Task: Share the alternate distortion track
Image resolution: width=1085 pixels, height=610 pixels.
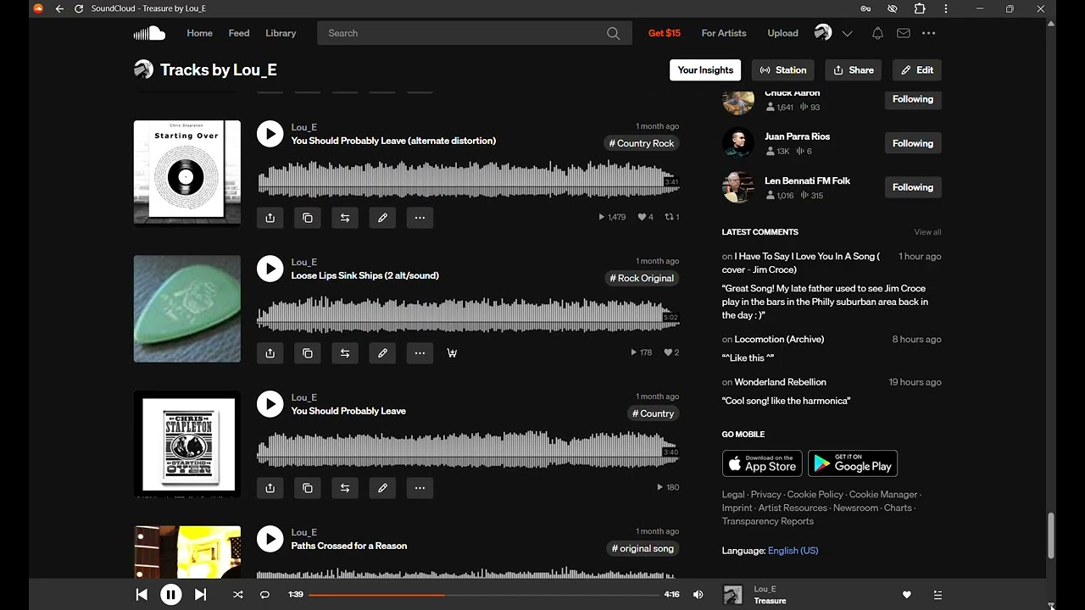Action: pos(270,218)
